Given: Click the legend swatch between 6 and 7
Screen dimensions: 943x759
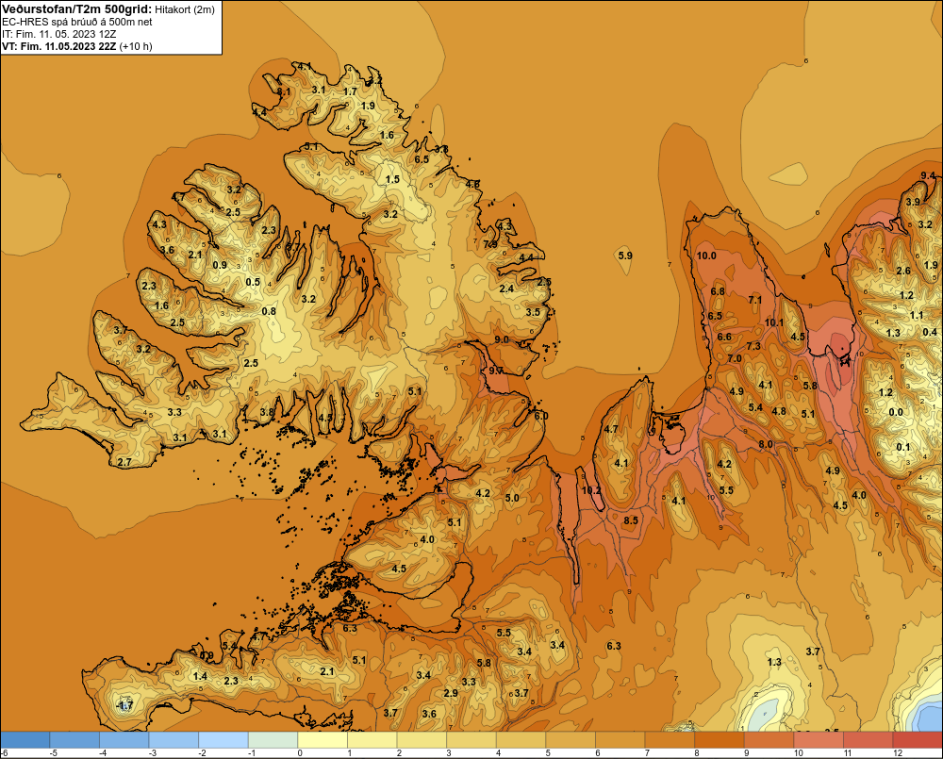Looking at the screenshot, I should [620, 740].
